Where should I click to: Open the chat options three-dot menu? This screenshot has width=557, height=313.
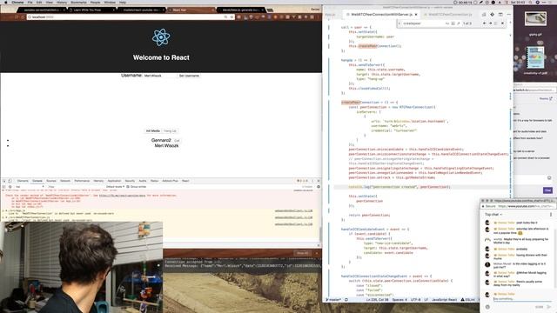(551, 215)
